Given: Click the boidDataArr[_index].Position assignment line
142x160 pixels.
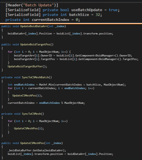Looking at the screenshot, I should (x=60, y=34).
